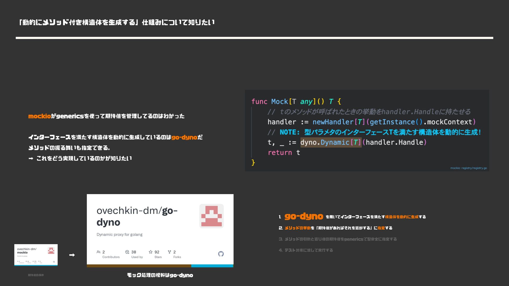The height and width of the screenshot is (286, 509).
Task: Click the Contributors people icon
Action: pyautogui.click(x=99, y=252)
